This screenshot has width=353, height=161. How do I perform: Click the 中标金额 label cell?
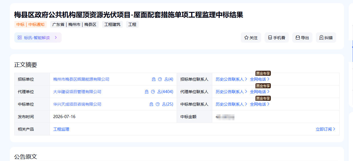[195, 117]
